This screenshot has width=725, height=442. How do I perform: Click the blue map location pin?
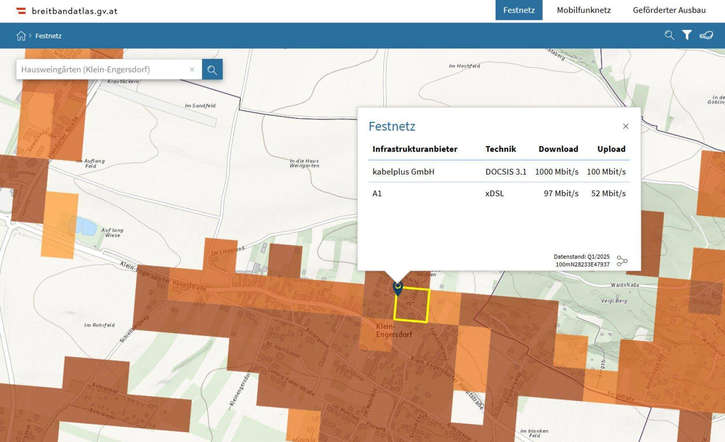(398, 288)
